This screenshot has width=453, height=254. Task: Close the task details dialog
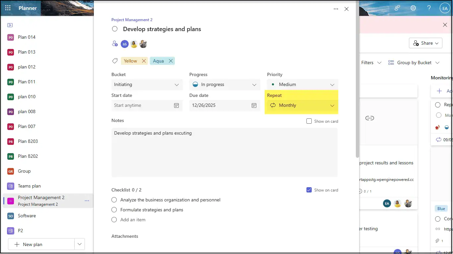[347, 9]
